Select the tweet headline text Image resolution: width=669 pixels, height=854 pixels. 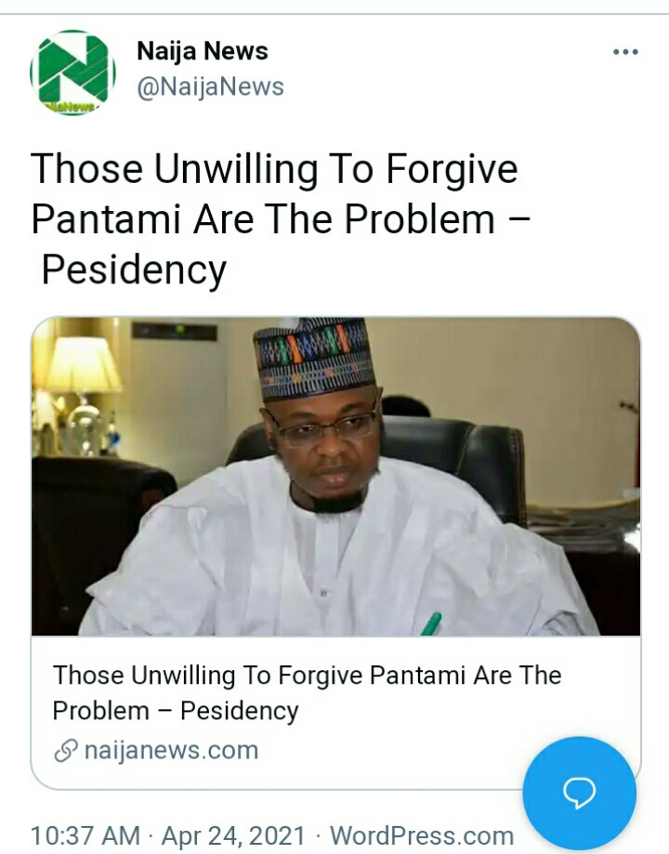pyautogui.click(x=281, y=219)
